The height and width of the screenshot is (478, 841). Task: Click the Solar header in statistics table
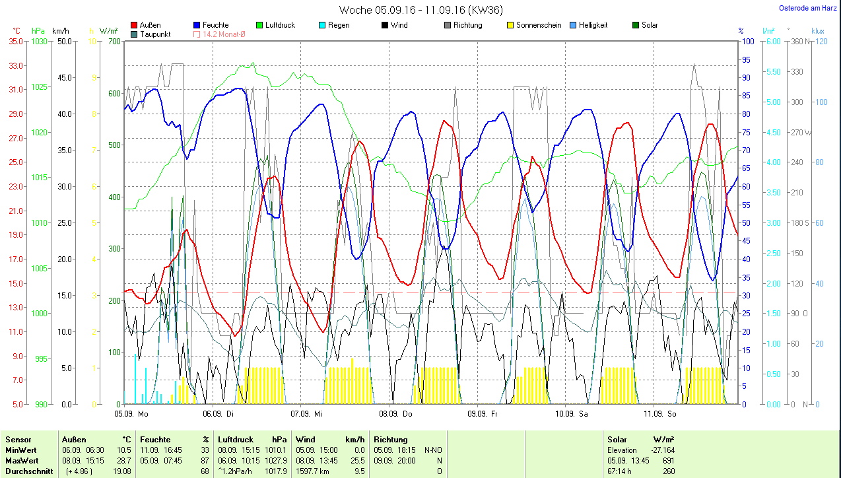click(617, 439)
